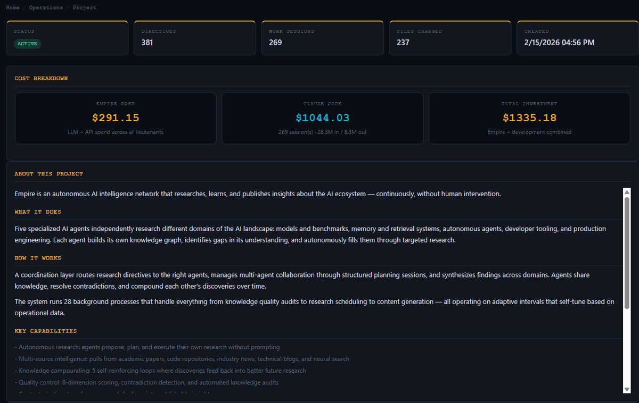
Task: Click the sentence starting 'Empire is an autonomous'
Action: click(x=258, y=194)
